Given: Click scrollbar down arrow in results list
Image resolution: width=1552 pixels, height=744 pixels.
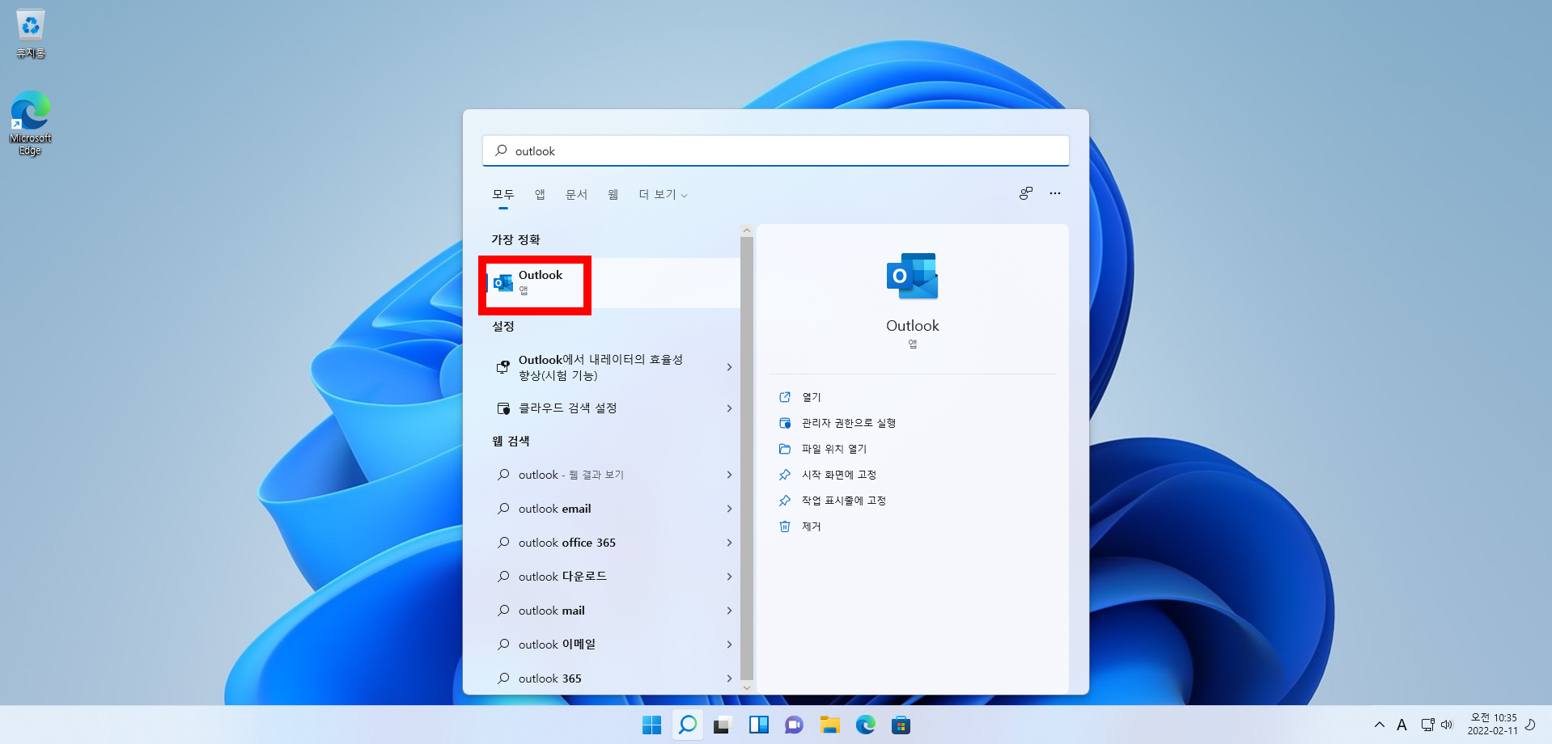Looking at the screenshot, I should point(747,687).
